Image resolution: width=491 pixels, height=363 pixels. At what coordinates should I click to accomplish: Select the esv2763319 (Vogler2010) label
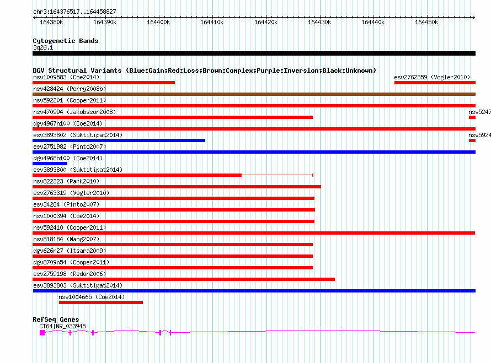71,193
